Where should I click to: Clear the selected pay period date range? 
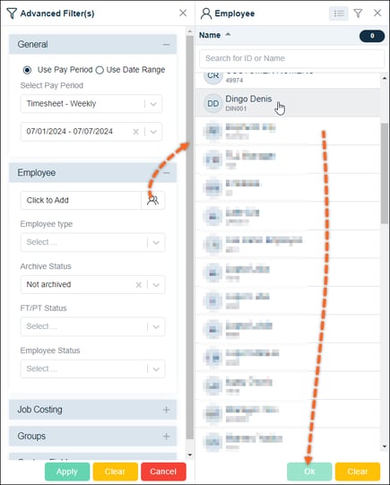tap(135, 132)
